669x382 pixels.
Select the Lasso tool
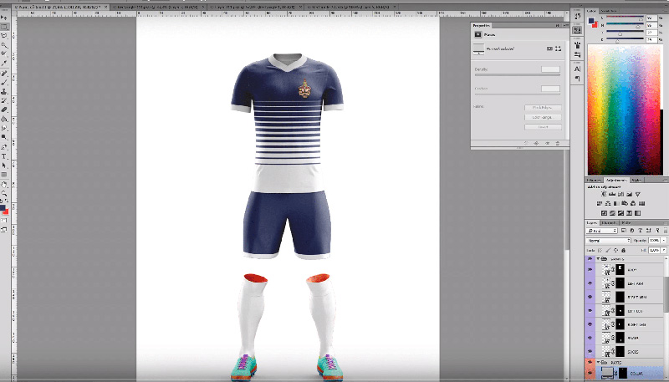5,35
